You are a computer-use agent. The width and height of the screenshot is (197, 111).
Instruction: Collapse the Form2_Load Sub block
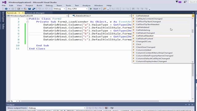(27, 22)
